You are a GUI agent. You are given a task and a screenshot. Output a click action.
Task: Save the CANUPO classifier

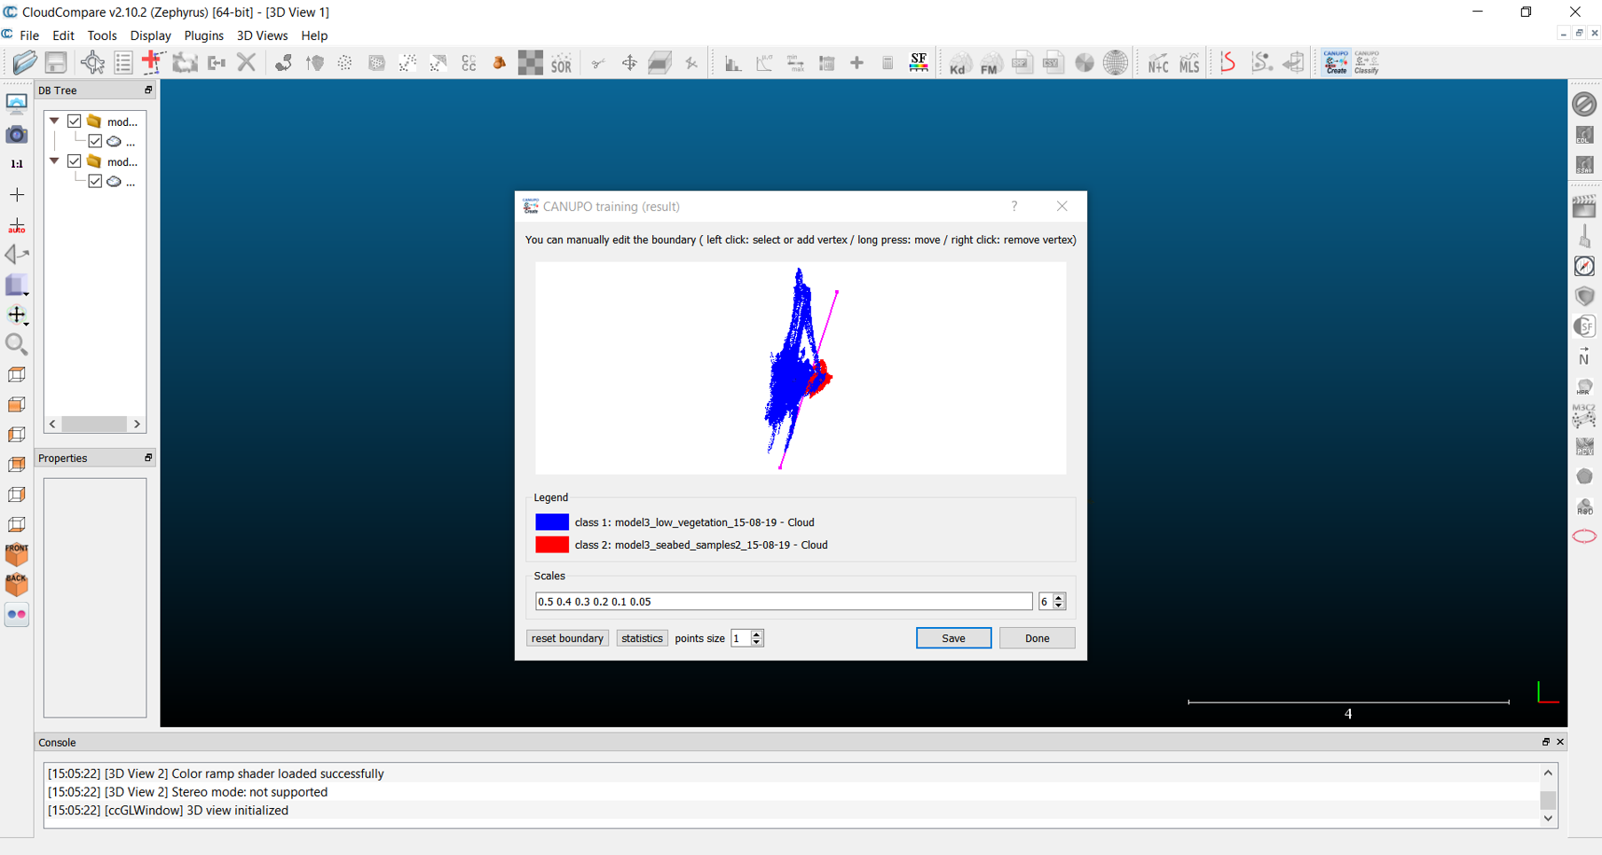coord(953,639)
